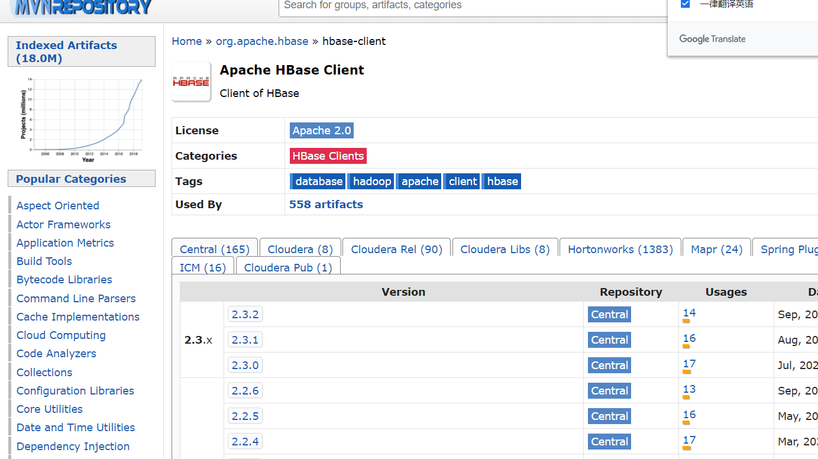818x459 pixels.
Task: Open version 2.2.4
Action: point(245,441)
